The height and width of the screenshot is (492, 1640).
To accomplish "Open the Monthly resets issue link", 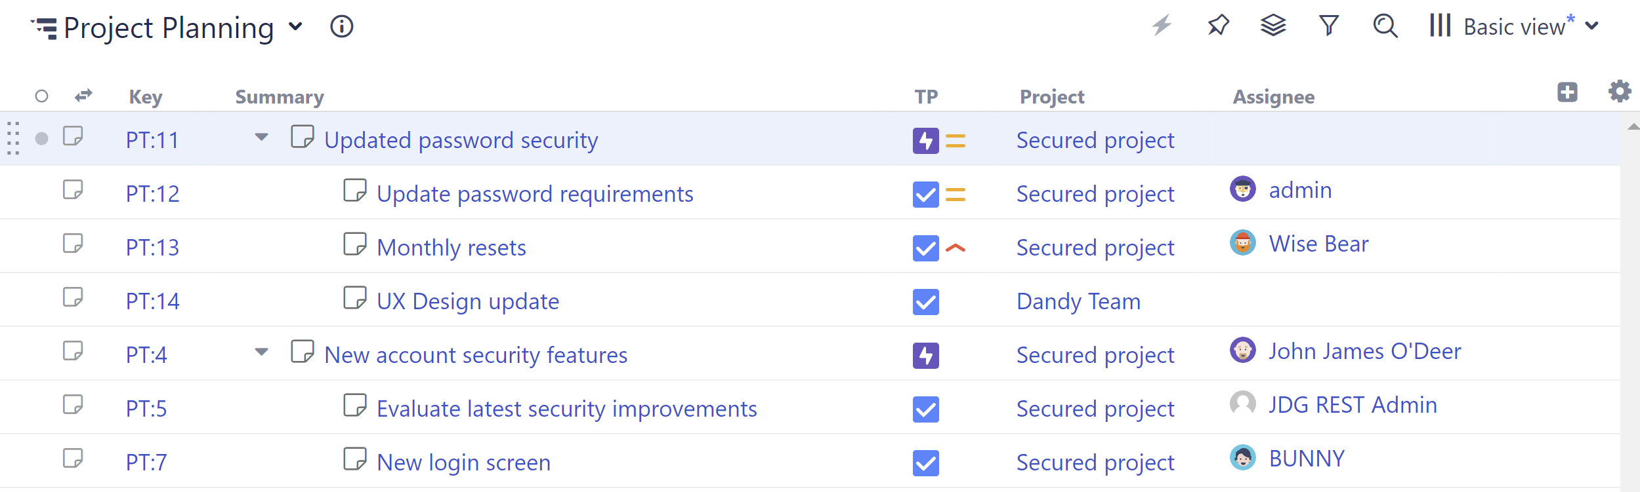I will [452, 248].
